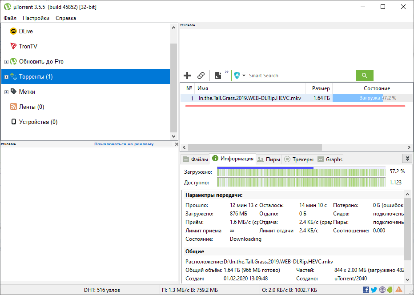This screenshot has width=414, height=295.
Task: Click the Add Torrent plus icon
Action: tap(187, 76)
